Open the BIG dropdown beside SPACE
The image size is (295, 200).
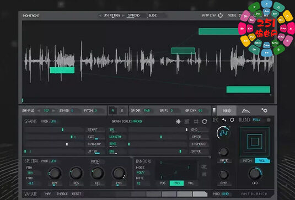point(112,151)
